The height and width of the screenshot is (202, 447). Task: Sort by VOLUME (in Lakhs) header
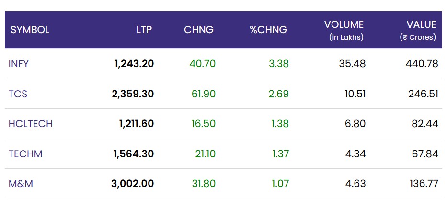pos(344,31)
